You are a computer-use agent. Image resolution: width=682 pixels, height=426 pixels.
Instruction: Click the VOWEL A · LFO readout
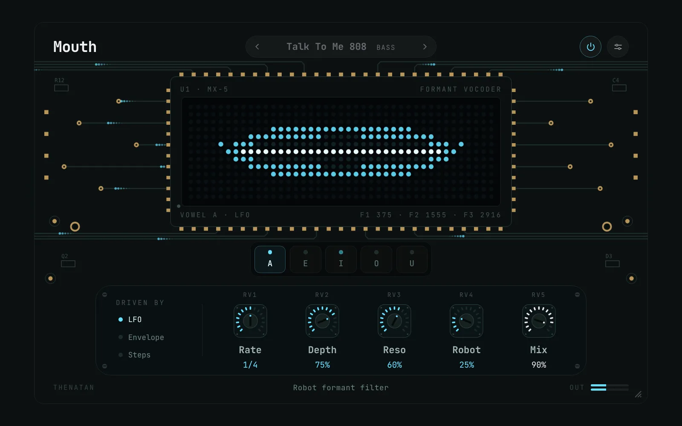coord(215,215)
